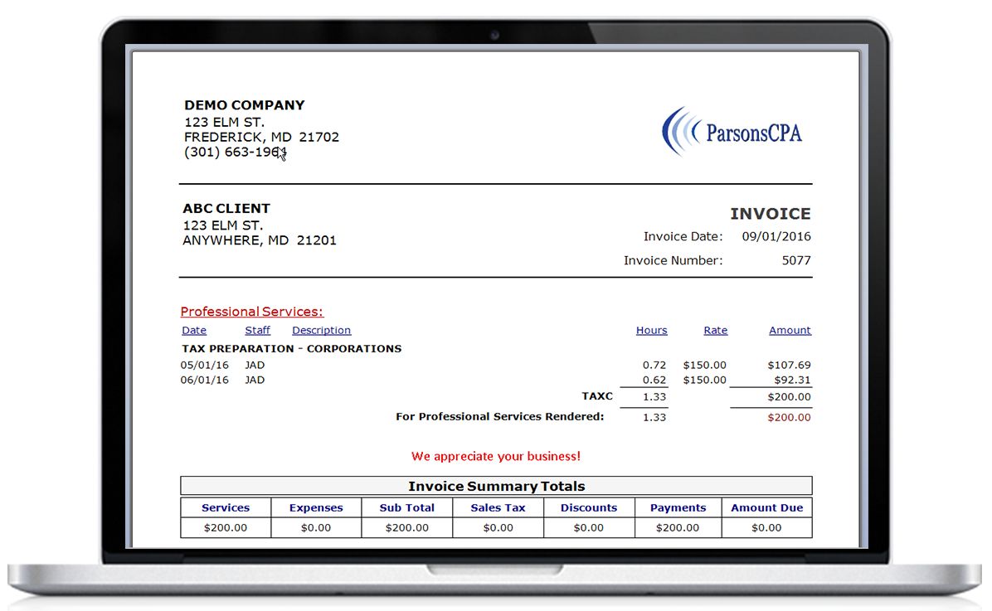
Task: Click the 05/01/16 date entry
Action: pyautogui.click(x=204, y=365)
